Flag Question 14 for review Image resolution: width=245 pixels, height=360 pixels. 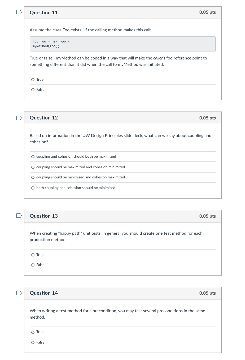[x=19, y=293]
